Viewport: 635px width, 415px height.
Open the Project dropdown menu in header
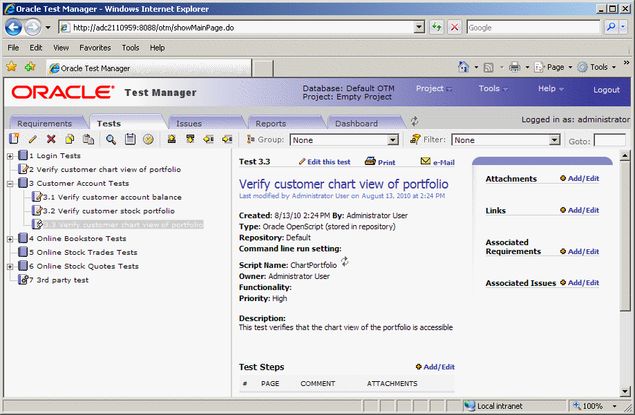click(434, 88)
